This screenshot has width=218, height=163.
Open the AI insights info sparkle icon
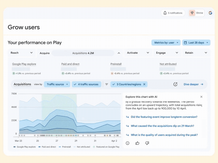(175, 84)
